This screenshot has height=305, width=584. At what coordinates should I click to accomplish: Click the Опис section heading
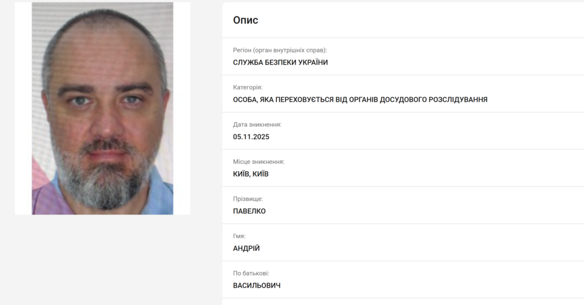coord(245,20)
